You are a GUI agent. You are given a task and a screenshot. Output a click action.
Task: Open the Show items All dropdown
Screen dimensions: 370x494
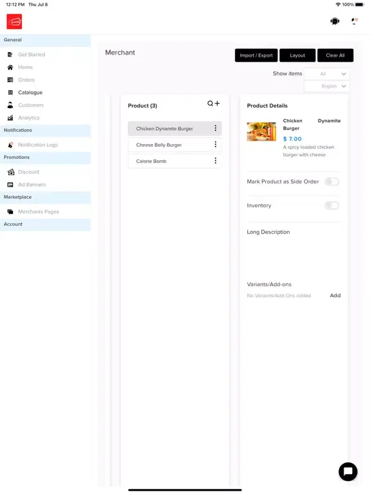326,74
